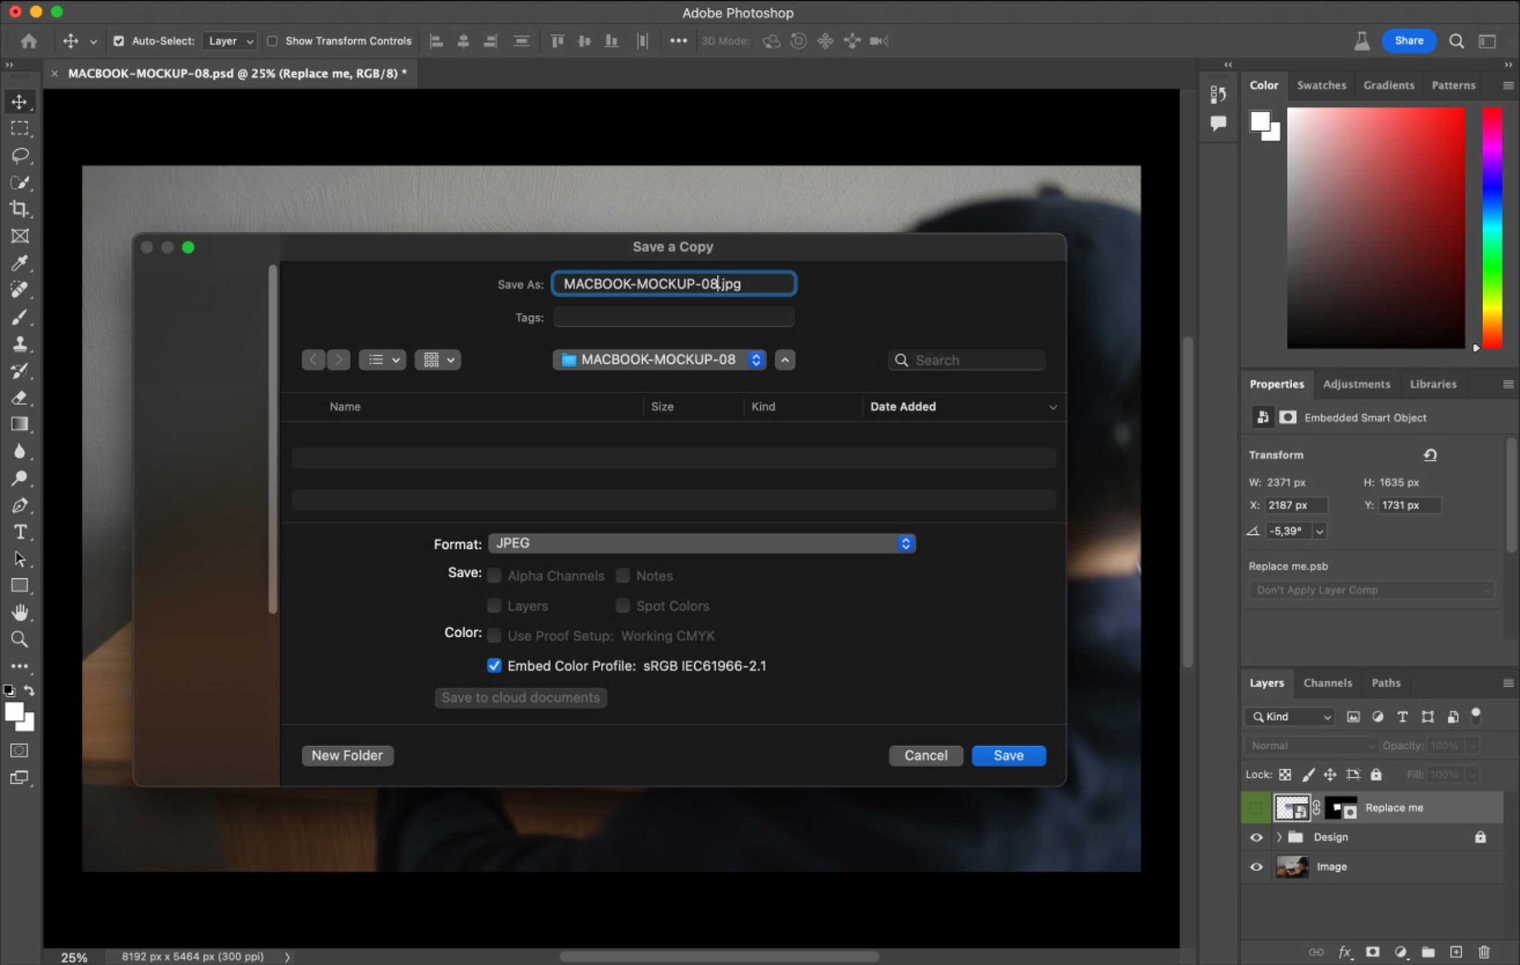The width and height of the screenshot is (1520, 965).
Task: Click the dialog Search field
Action: coord(967,360)
